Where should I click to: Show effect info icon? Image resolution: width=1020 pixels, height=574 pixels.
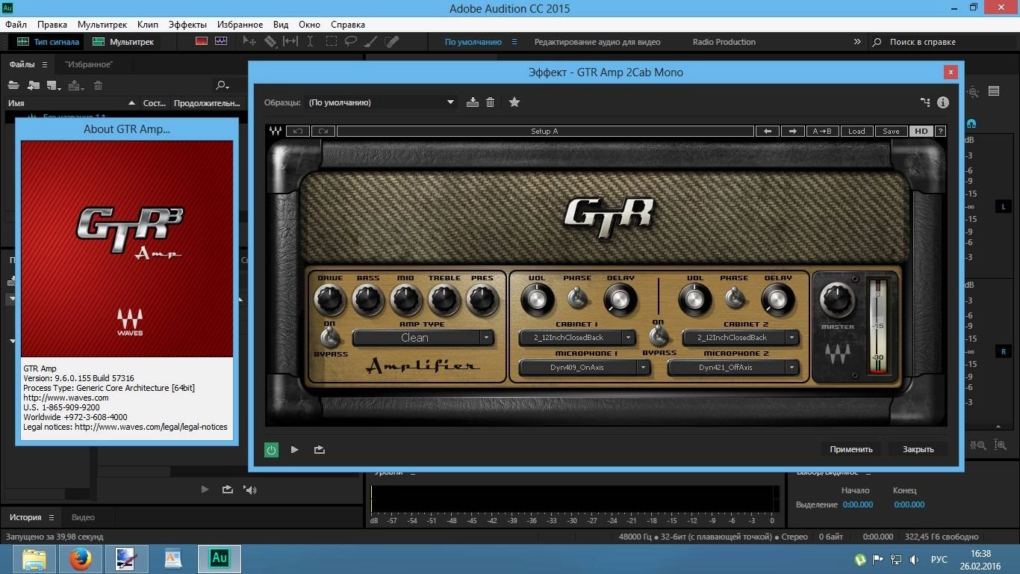(943, 102)
